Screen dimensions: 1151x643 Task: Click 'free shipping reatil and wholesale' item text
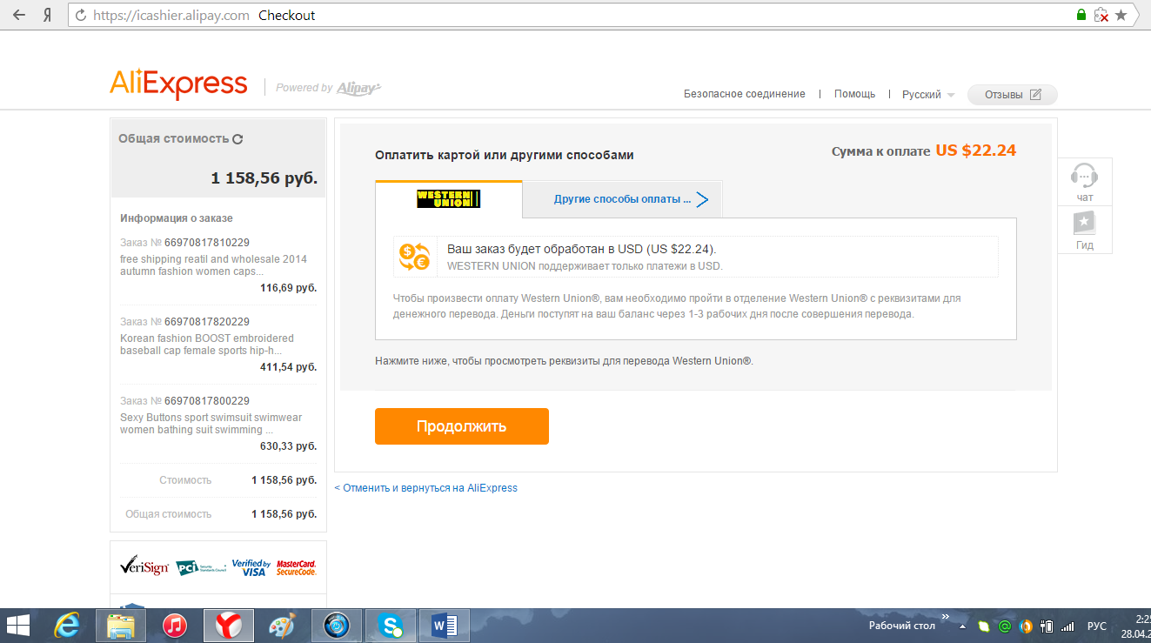[213, 265]
